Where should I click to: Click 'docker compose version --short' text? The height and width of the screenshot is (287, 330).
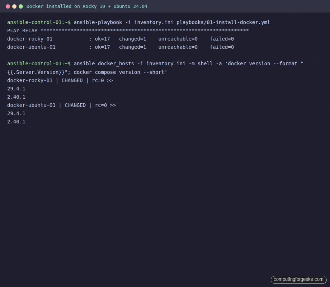pos(119,72)
